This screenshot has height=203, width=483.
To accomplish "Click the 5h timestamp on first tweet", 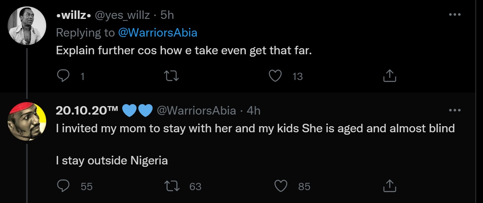I will 167,15.
